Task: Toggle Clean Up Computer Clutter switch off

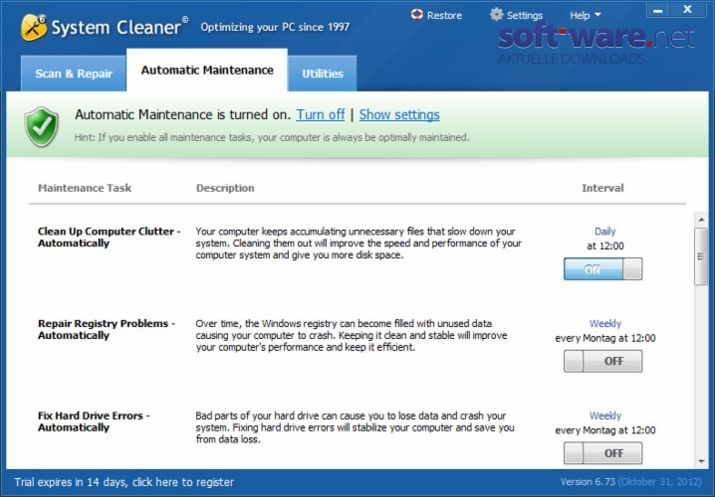Action: click(602, 269)
